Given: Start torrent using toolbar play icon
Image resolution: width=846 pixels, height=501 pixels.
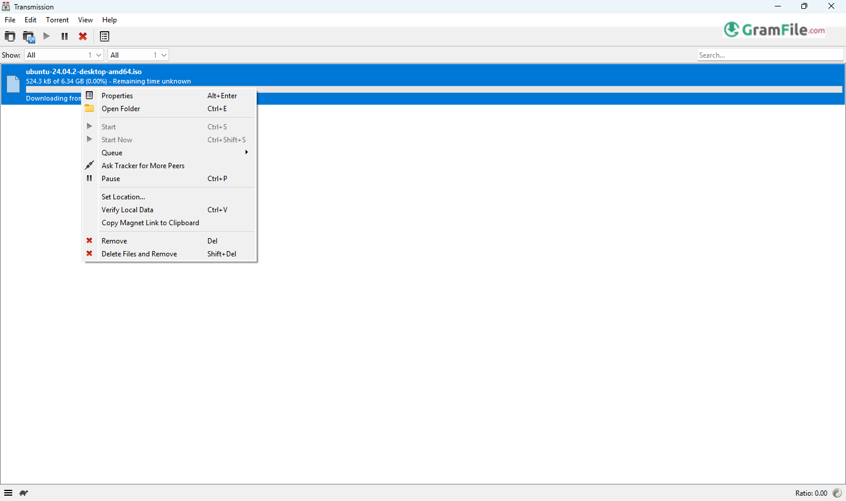Looking at the screenshot, I should click(46, 36).
